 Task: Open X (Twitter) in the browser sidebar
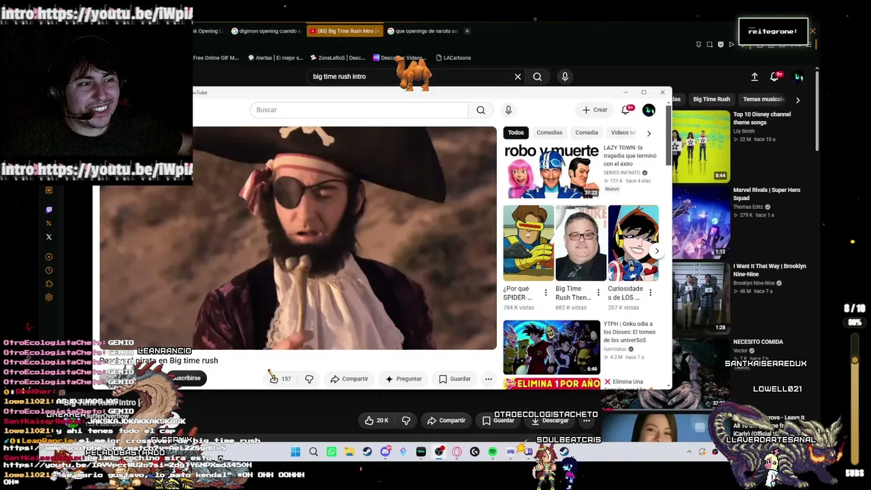[48, 237]
